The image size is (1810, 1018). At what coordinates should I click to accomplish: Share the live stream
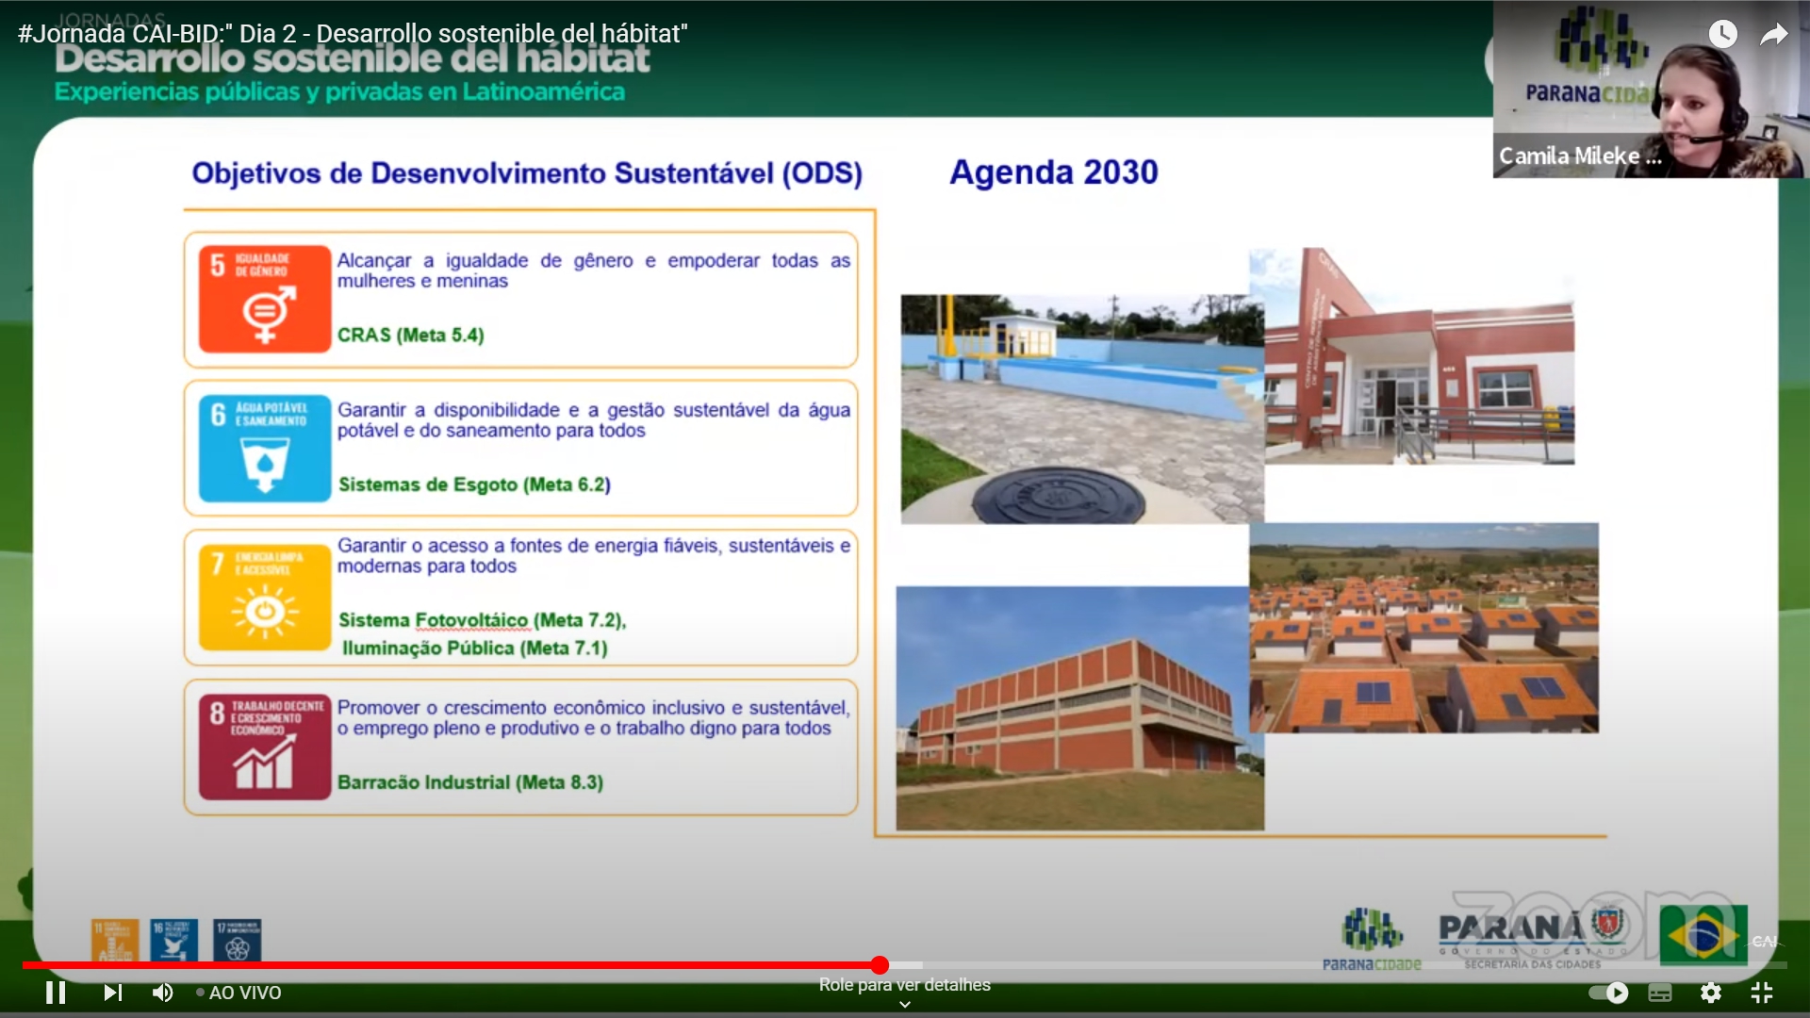[1775, 33]
